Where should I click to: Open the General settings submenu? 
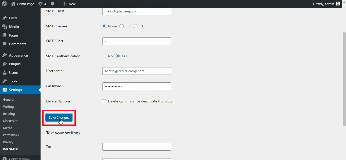pyautogui.click(x=9, y=99)
